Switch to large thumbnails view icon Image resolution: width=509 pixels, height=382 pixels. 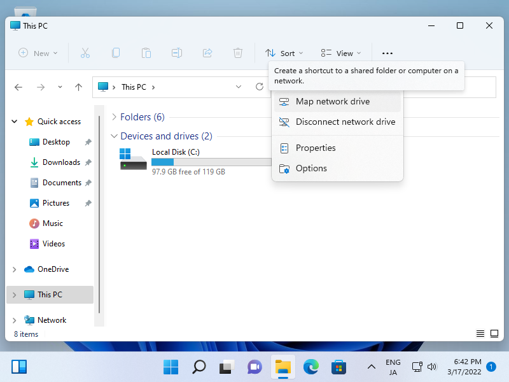pos(494,334)
